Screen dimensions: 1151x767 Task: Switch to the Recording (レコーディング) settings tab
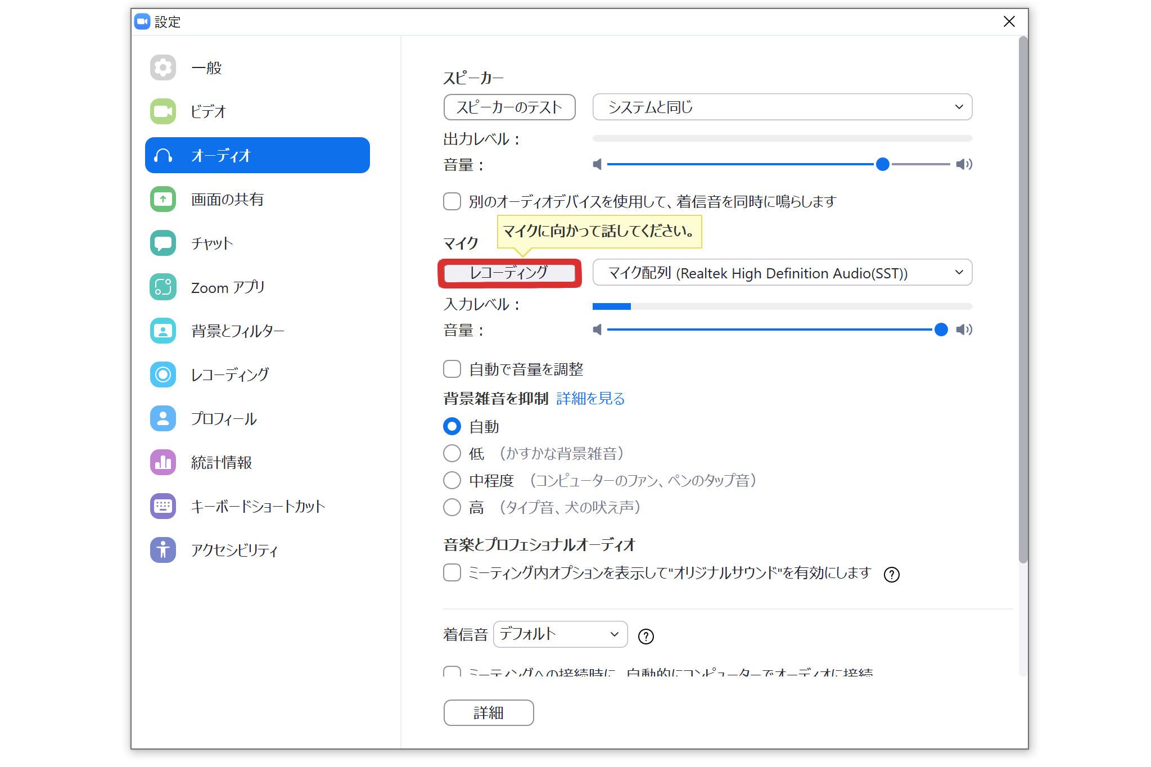(x=229, y=375)
